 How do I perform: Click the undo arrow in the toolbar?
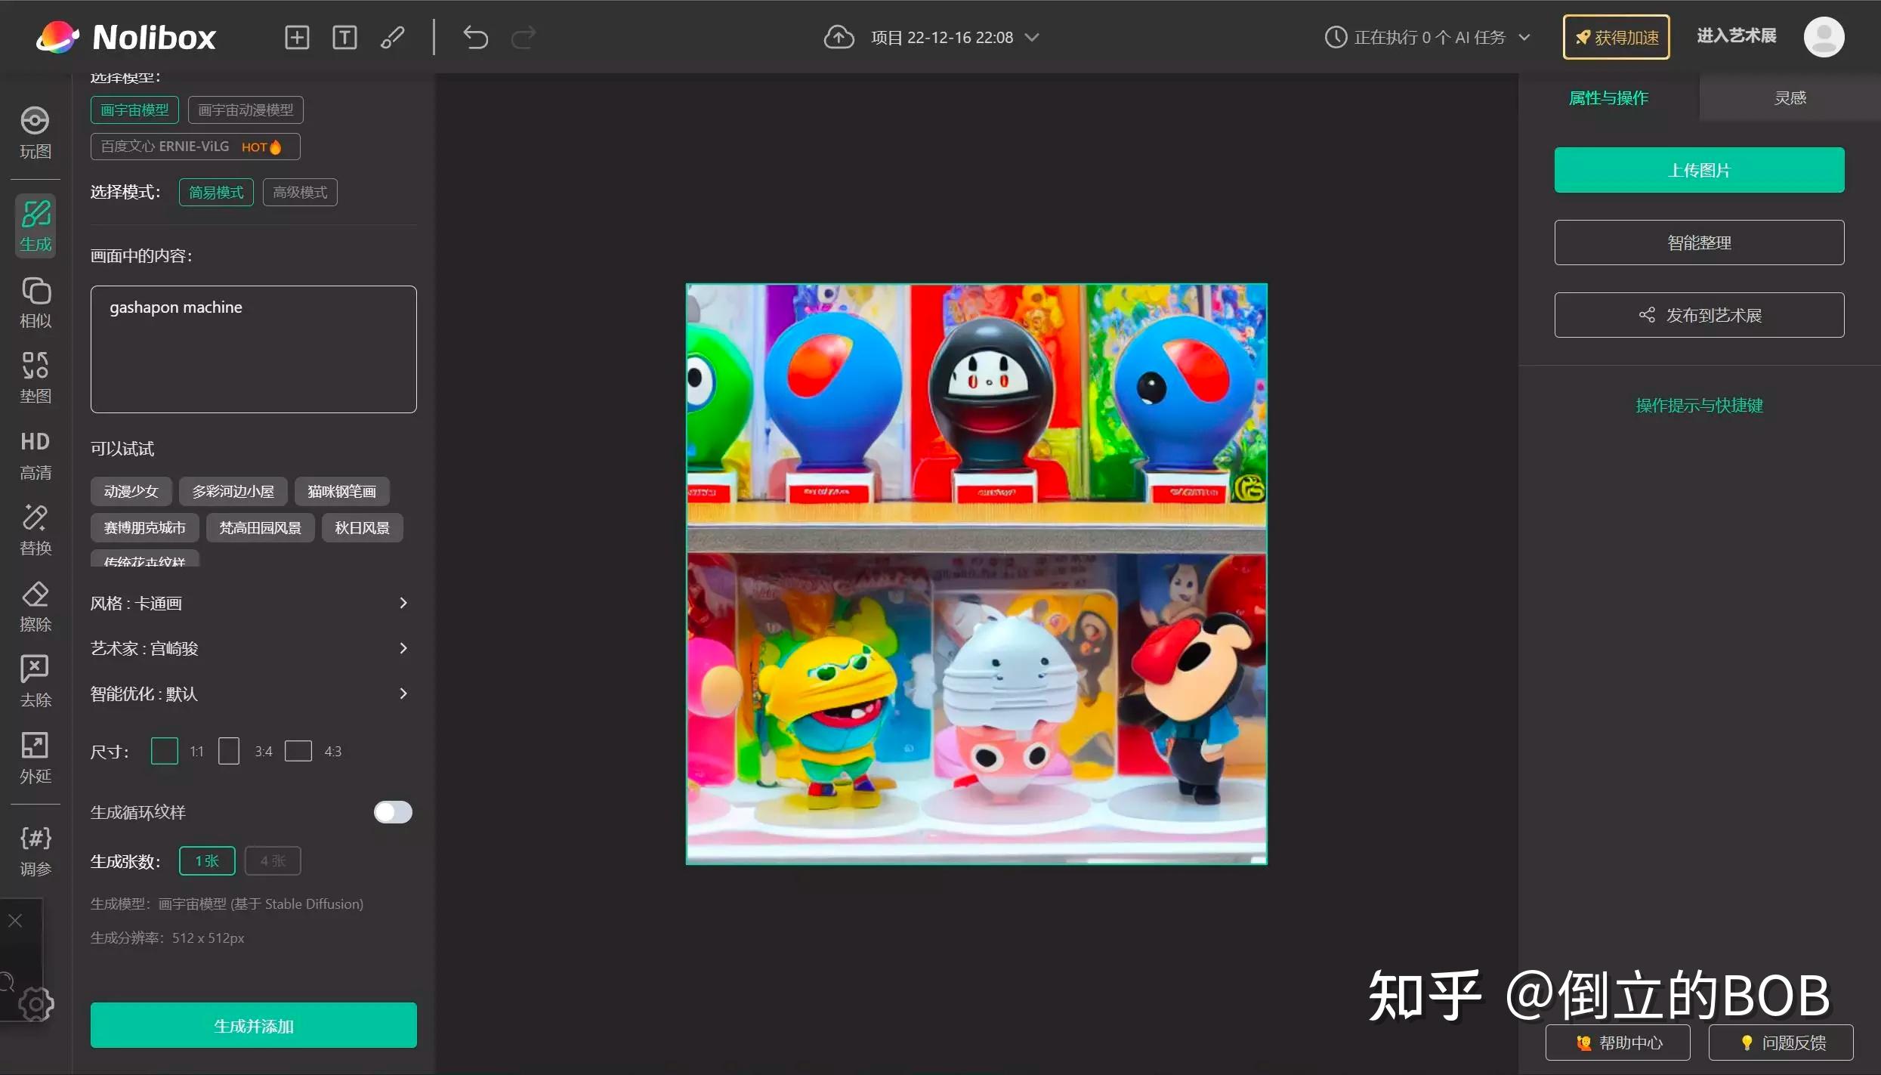coord(475,36)
